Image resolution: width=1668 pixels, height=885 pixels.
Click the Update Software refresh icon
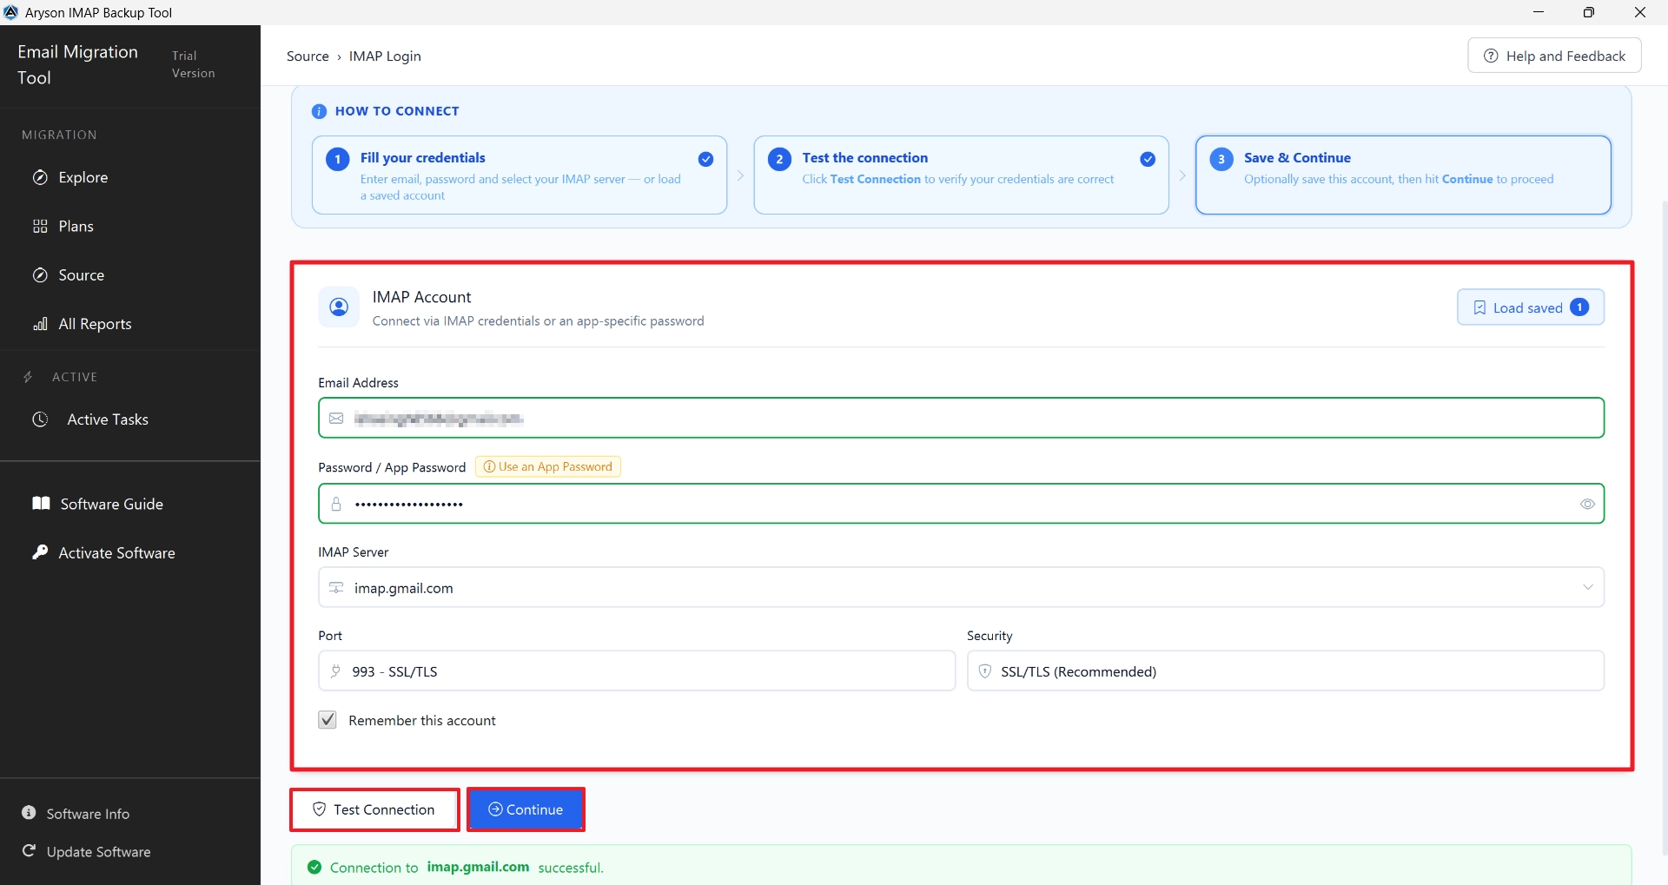(29, 851)
